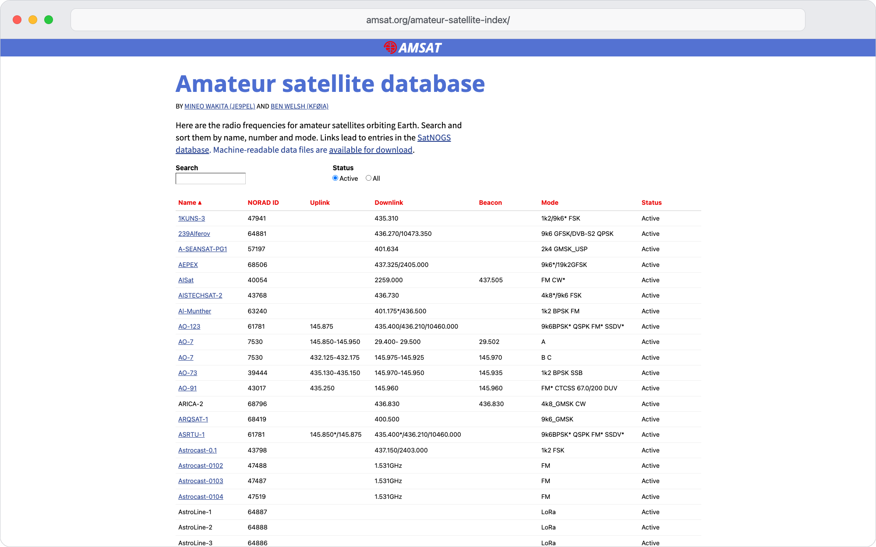
Task: Click downlink value 437.150/2403.000
Action: pyautogui.click(x=401, y=450)
